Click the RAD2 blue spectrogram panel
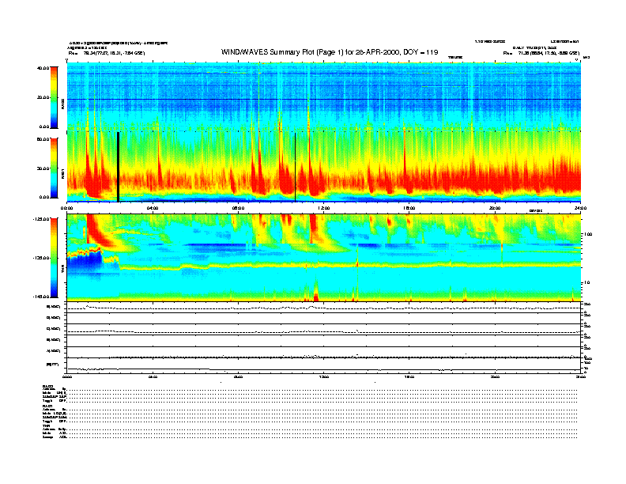This screenshot has height=484, width=626. coord(324,96)
